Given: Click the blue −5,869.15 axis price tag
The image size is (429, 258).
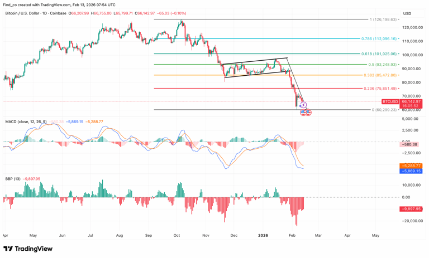Looking at the screenshot, I should click(411, 171).
